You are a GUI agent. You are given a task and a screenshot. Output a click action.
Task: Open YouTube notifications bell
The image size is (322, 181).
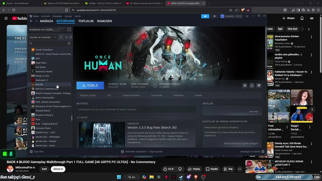click(x=302, y=18)
